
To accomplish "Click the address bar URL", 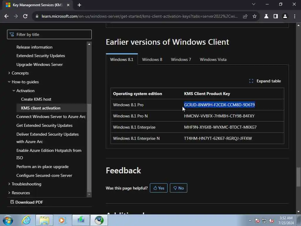I will coord(140,16).
